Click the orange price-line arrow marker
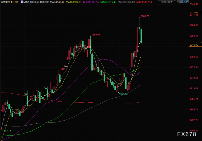Screen dimensions: 202x141 (201, 42)
